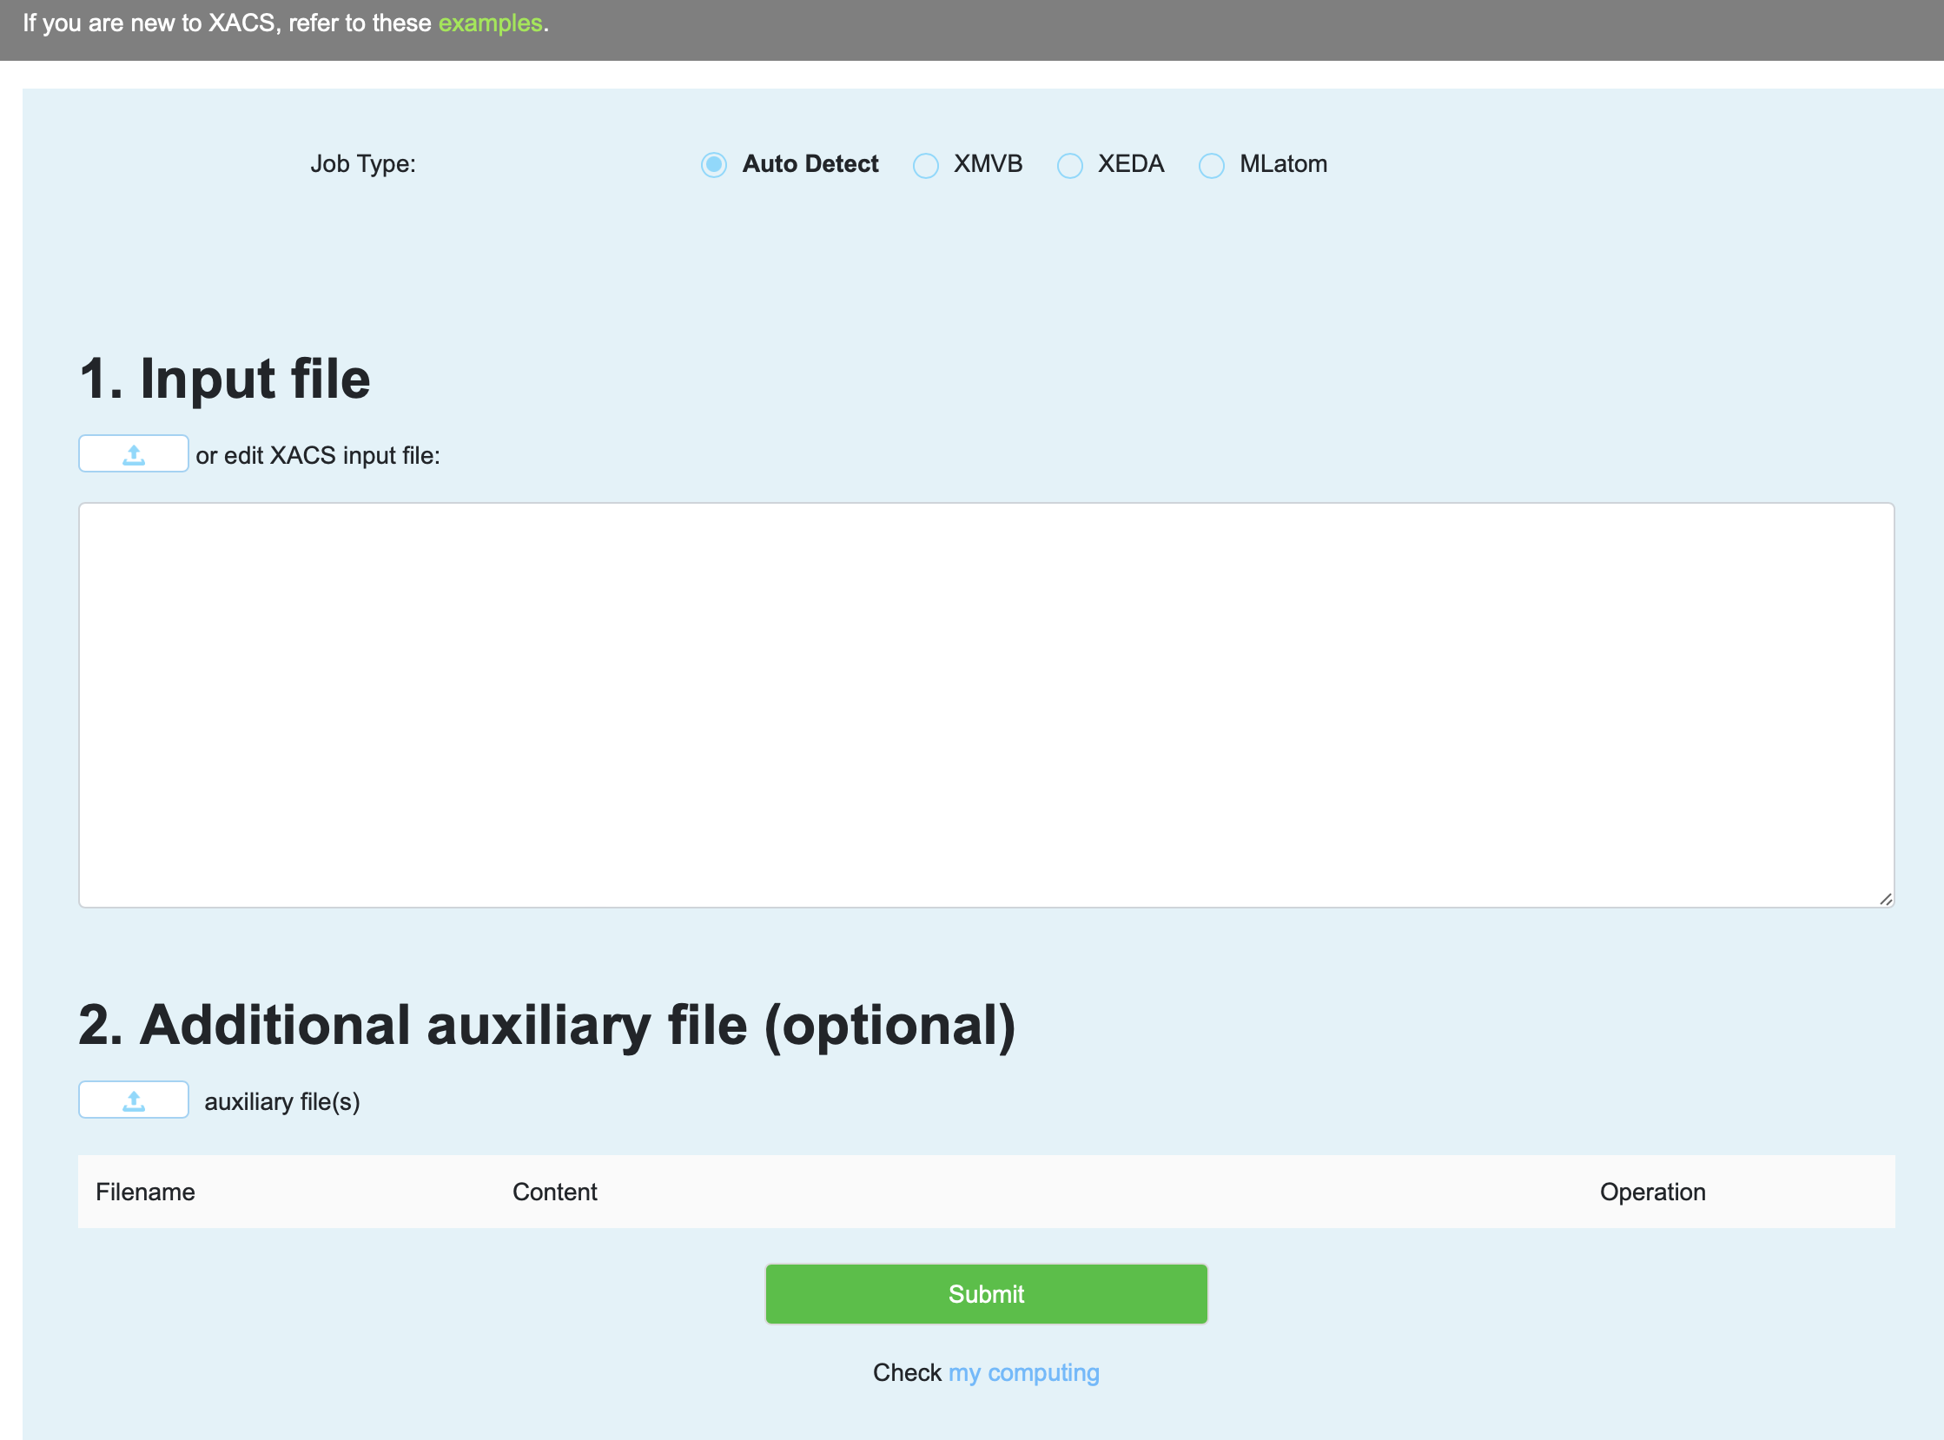This screenshot has height=1440, width=1944.
Task: Choose the XMVB job type
Action: (925, 165)
